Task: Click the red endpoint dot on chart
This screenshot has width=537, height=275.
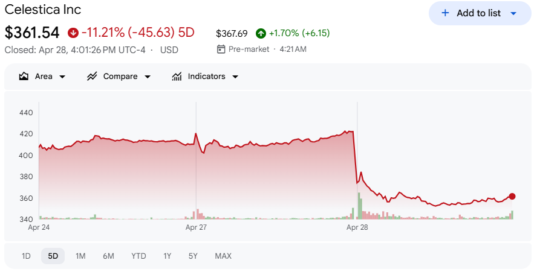Action: (512, 196)
